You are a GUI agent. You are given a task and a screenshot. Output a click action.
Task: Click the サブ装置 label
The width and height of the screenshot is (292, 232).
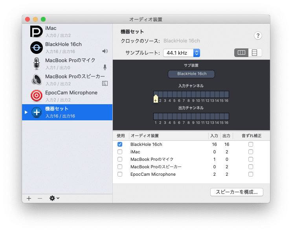pyautogui.click(x=191, y=65)
